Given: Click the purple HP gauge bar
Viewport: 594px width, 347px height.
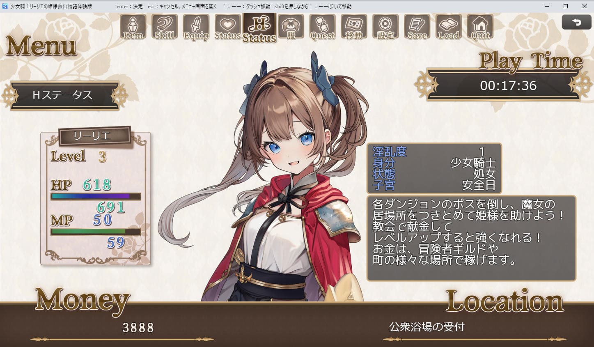Looking at the screenshot, I should tap(96, 196).
